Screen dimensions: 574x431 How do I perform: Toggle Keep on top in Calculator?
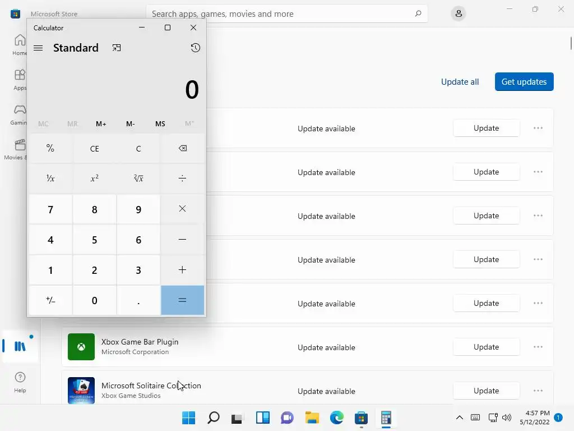(x=117, y=48)
